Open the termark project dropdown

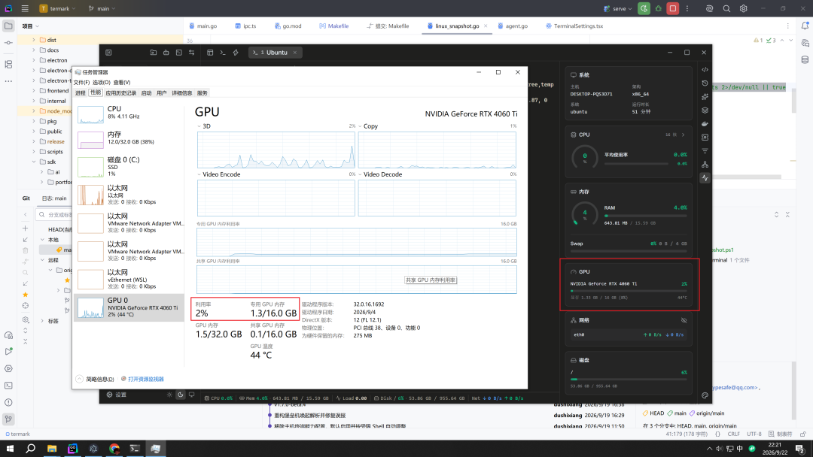[57, 8]
